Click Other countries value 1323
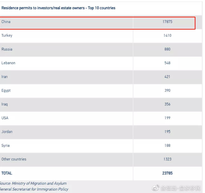This screenshot has width=205, height=193. click(167, 159)
